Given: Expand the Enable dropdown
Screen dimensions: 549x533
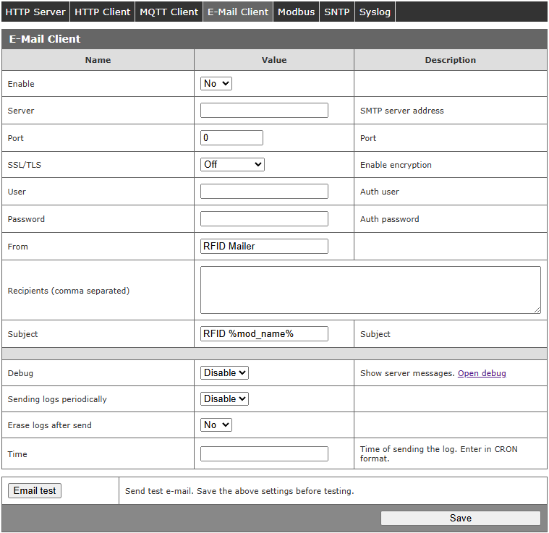Looking at the screenshot, I should tap(216, 83).
